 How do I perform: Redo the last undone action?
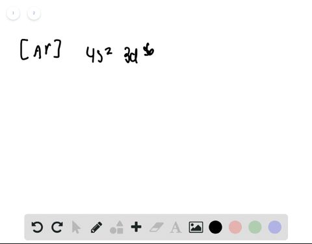click(57, 227)
